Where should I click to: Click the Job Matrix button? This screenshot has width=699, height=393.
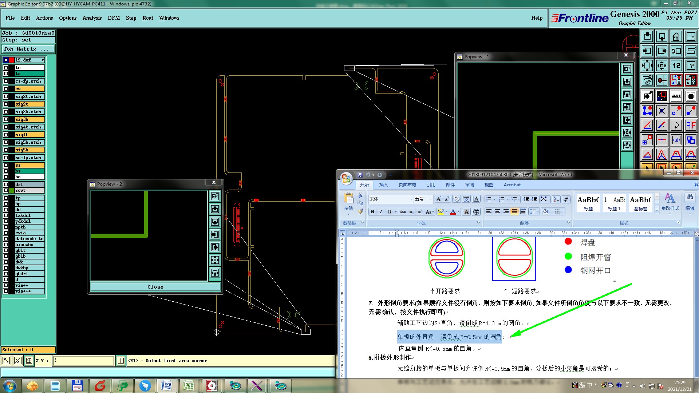(x=28, y=49)
